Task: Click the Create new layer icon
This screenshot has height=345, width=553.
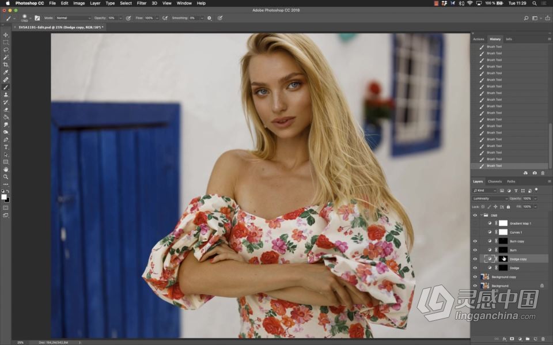Action: coord(535,339)
